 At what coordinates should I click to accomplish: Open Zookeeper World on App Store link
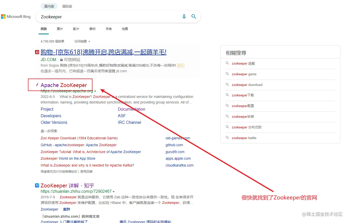[68, 158]
